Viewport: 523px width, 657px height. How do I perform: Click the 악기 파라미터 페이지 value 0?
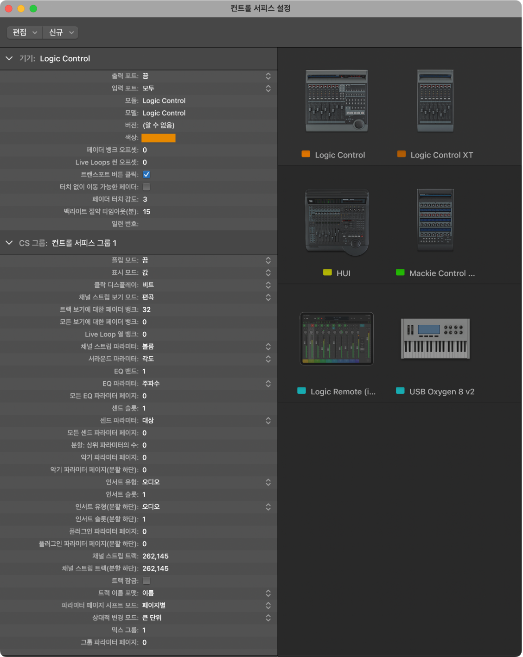click(x=145, y=457)
